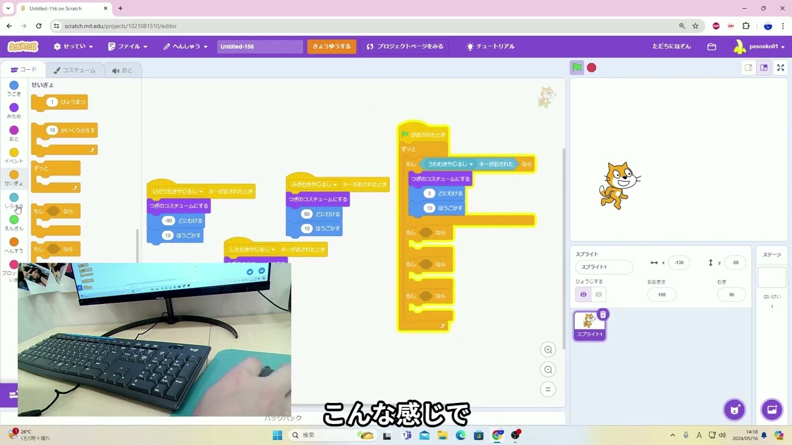
Task: Open the ファイル menu
Action: (127, 46)
